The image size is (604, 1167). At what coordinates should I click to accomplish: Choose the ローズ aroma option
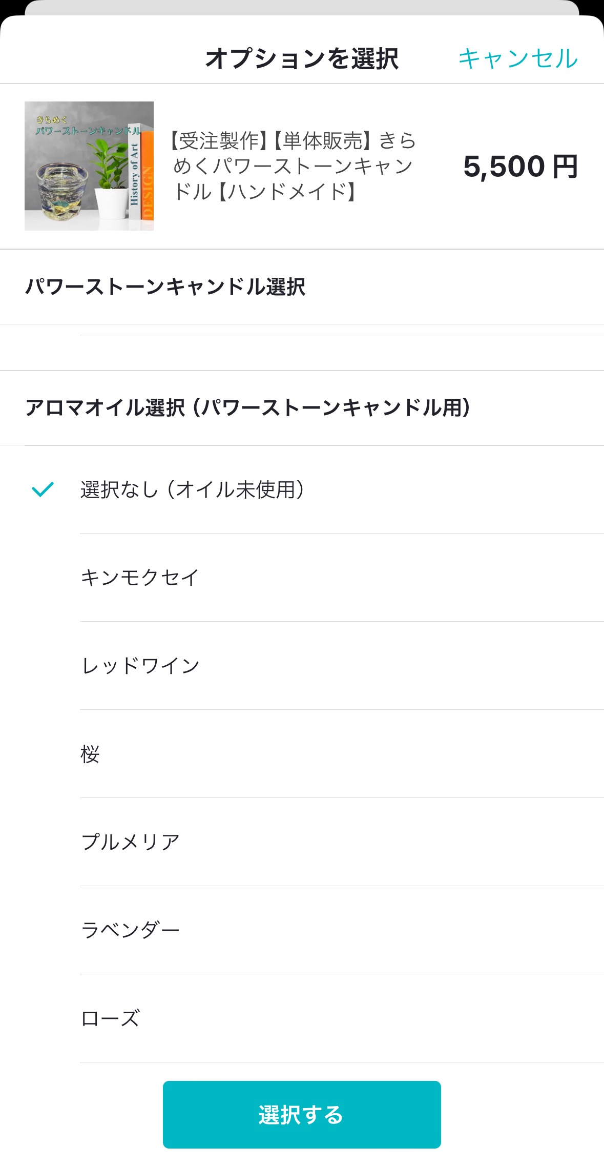302,1018
